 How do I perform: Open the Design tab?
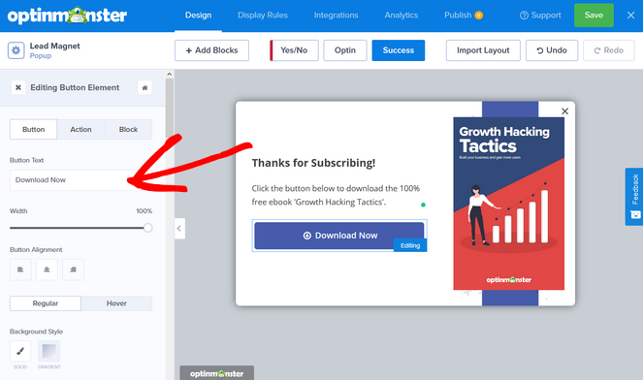tap(198, 16)
